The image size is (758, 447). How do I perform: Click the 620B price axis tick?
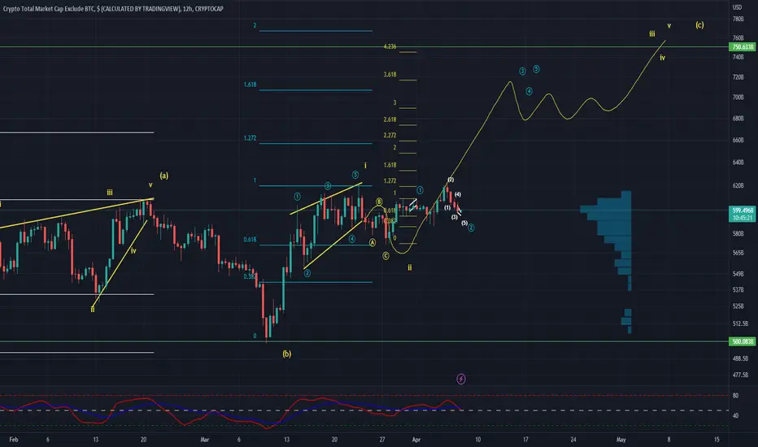pyautogui.click(x=738, y=185)
